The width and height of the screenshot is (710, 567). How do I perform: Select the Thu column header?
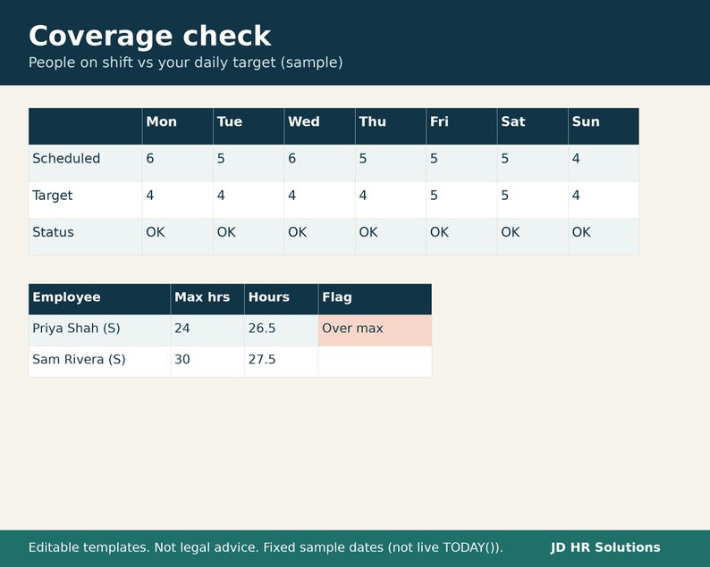[391, 126]
